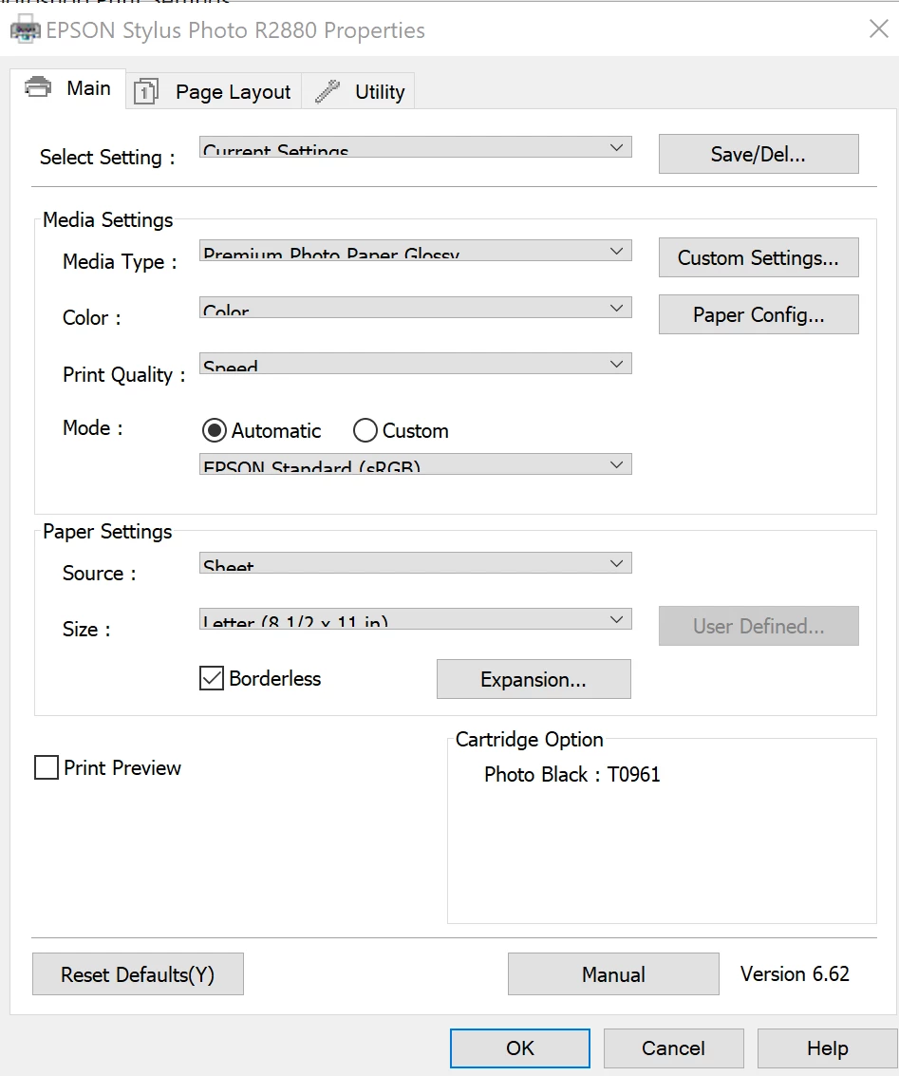Open the Media Type dropdown

(416, 251)
